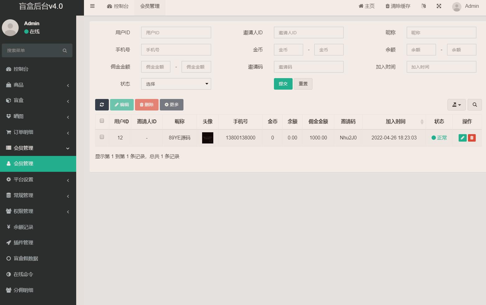Click the table search magnifier button
This screenshot has height=305, width=486.
click(x=474, y=105)
